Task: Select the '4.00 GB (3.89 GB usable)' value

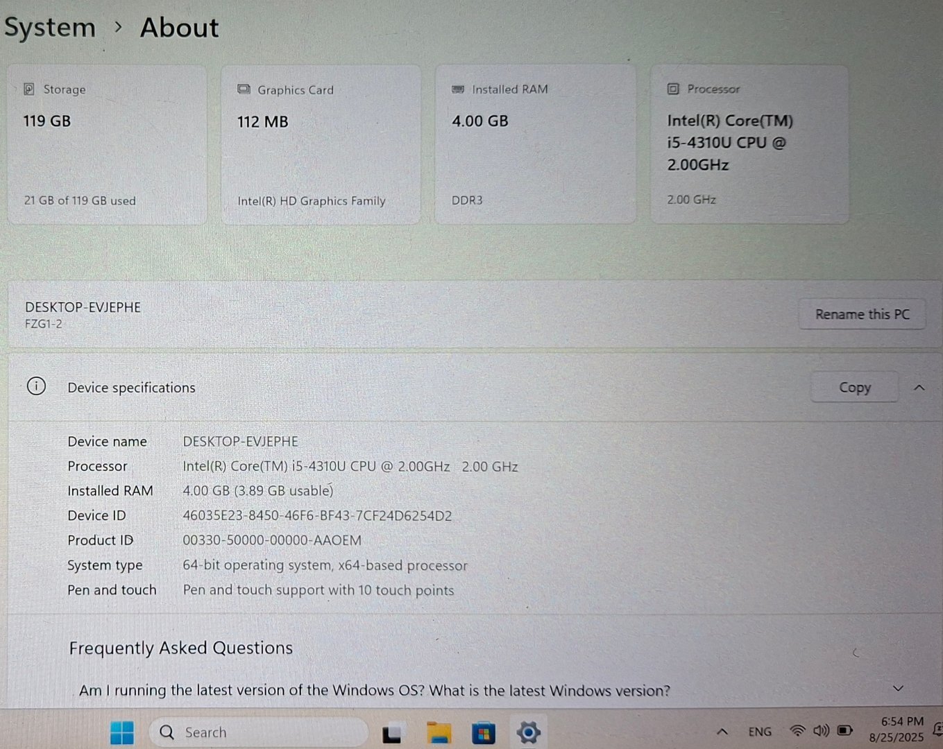Action: [x=258, y=491]
